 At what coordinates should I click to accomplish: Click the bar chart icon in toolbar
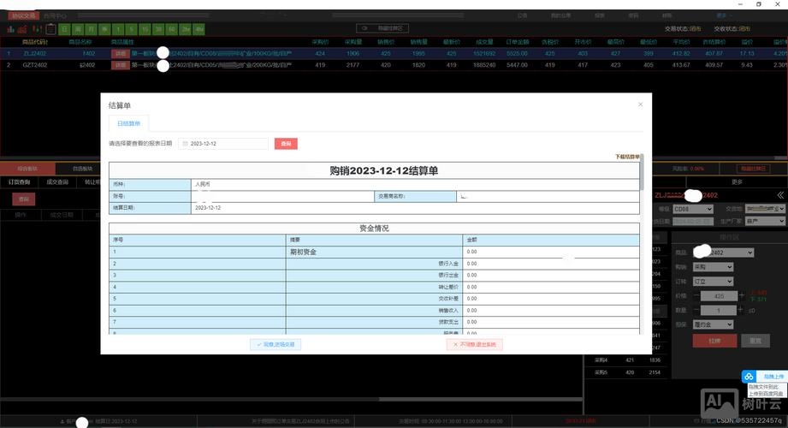click(x=11, y=28)
